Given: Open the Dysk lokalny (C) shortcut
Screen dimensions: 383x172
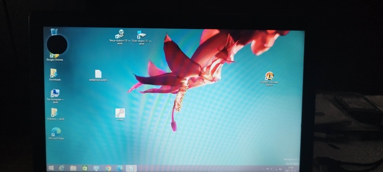Looking at the screenshot, I should (x=141, y=36).
